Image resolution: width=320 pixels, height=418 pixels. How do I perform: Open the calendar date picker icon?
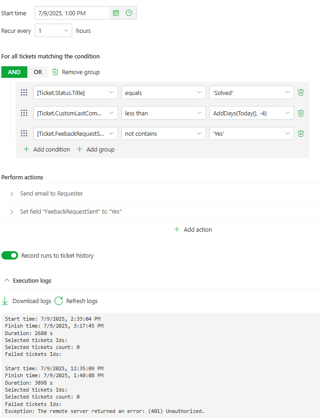(x=116, y=13)
